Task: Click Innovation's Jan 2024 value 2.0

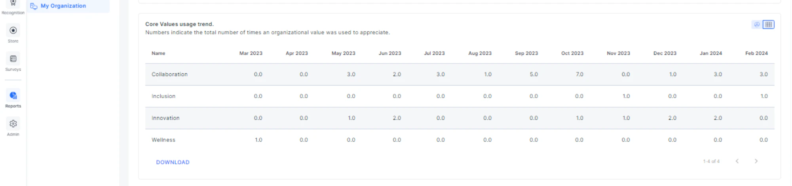Action: 718,118
